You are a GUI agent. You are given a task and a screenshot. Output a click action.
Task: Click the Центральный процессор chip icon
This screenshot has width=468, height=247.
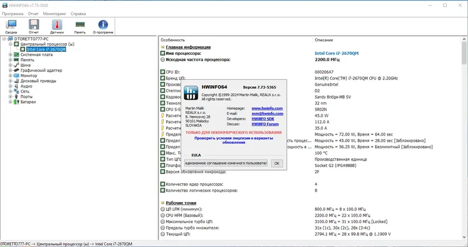[16, 44]
